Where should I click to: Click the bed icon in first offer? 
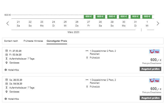[87, 51]
